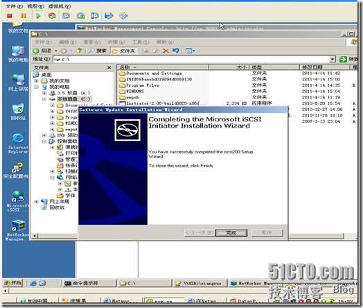
Task: Open the Back history dropdown arrow
Action: pyautogui.click(x=56, y=51)
